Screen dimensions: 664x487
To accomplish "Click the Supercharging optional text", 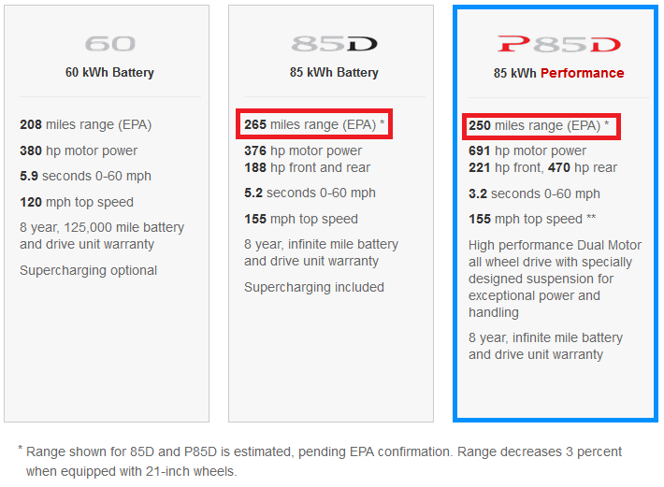I will [x=88, y=270].
